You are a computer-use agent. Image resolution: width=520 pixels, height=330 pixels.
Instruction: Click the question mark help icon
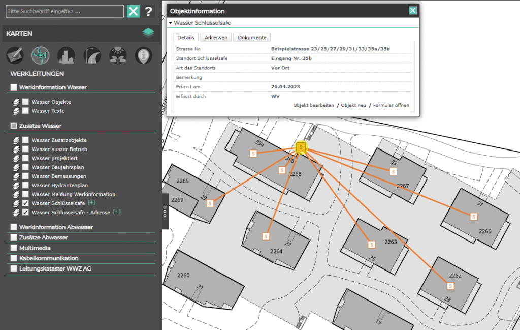148,12
